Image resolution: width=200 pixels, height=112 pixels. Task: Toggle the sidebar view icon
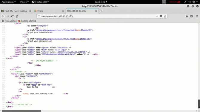point(191,16)
